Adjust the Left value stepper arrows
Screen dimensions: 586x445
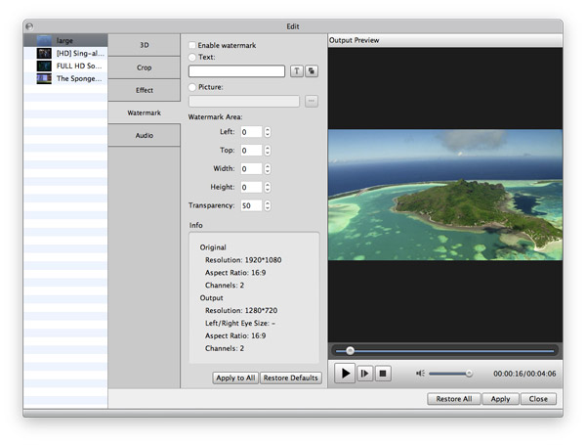coord(268,132)
